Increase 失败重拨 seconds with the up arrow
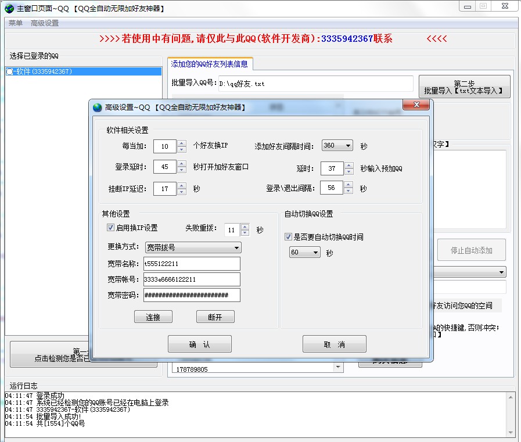Viewport: 521px width, 442px height. pyautogui.click(x=245, y=227)
